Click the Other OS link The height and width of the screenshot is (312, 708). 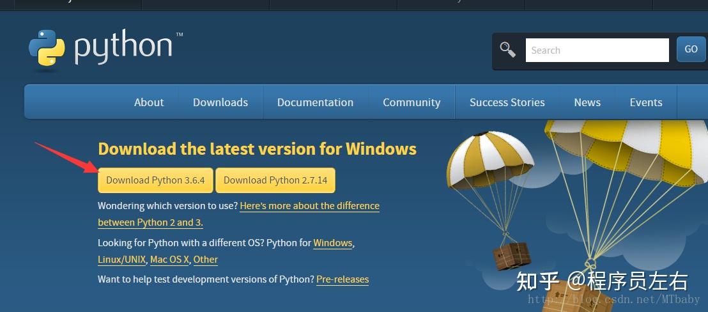coord(206,260)
